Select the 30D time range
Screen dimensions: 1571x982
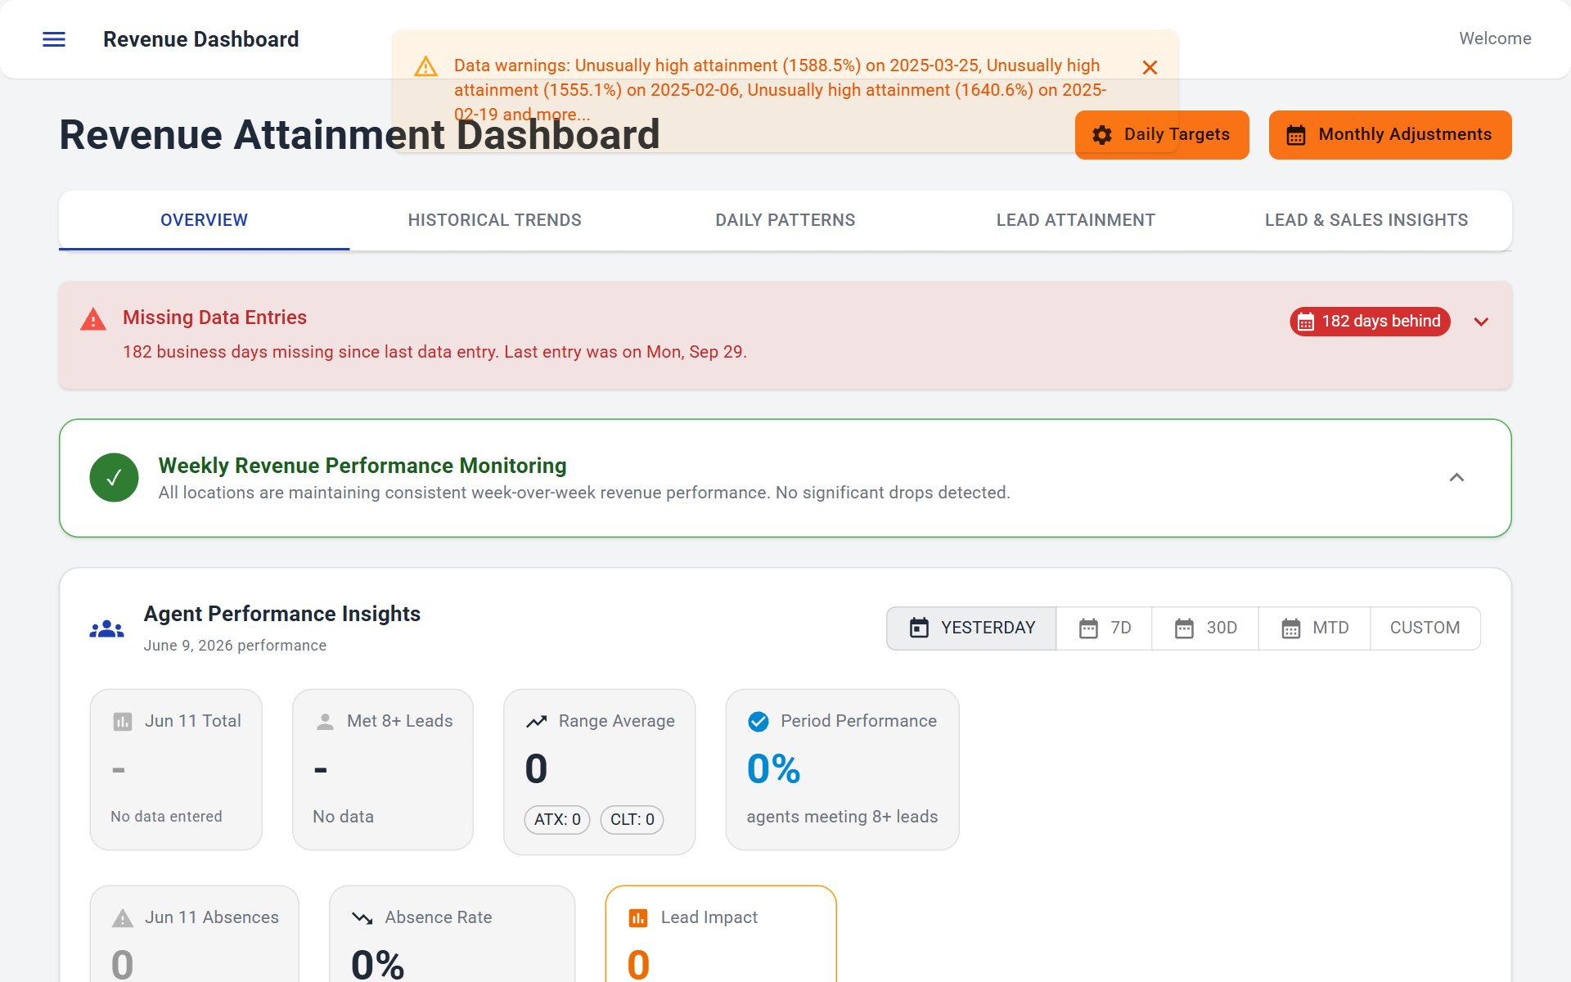coord(1205,628)
